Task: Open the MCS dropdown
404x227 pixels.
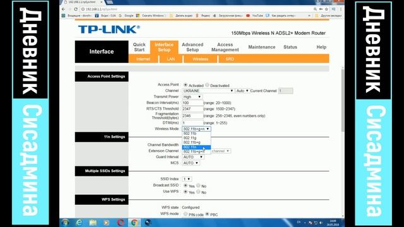Action: tap(191, 163)
